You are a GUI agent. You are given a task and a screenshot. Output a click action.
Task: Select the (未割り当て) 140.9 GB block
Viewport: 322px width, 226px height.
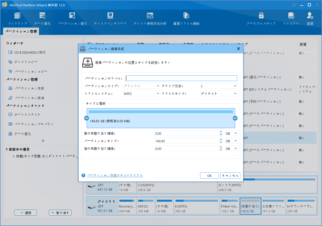250,206
